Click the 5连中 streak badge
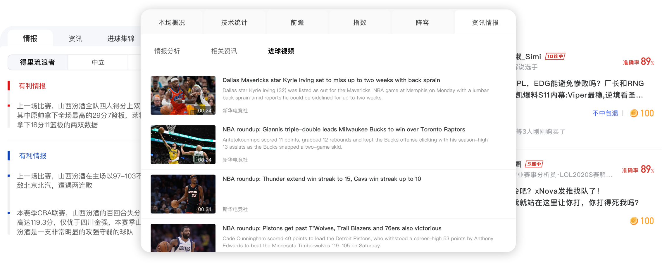The height and width of the screenshot is (264, 662). point(534,164)
